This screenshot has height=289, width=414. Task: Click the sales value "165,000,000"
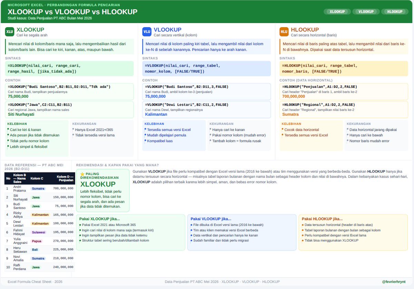[63, 215]
